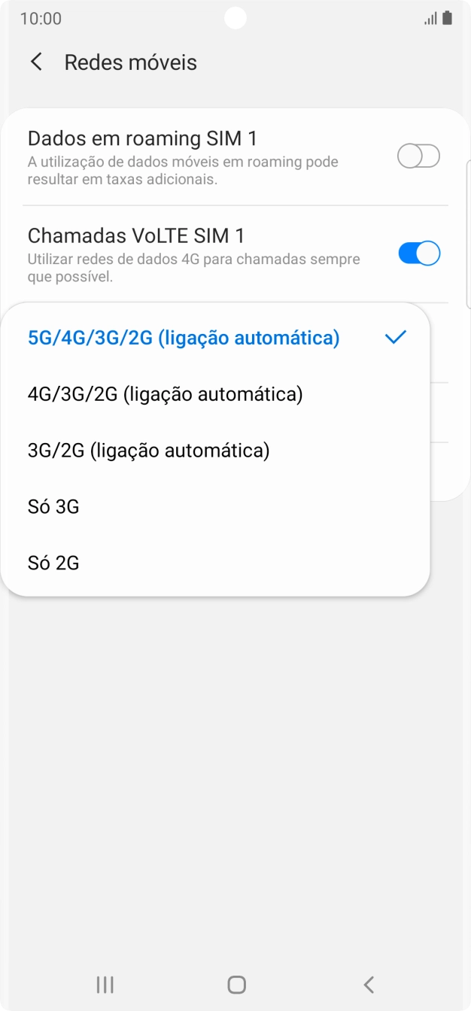The height and width of the screenshot is (1011, 471).
Task: Select the Só 3G option
Action: coord(53,507)
